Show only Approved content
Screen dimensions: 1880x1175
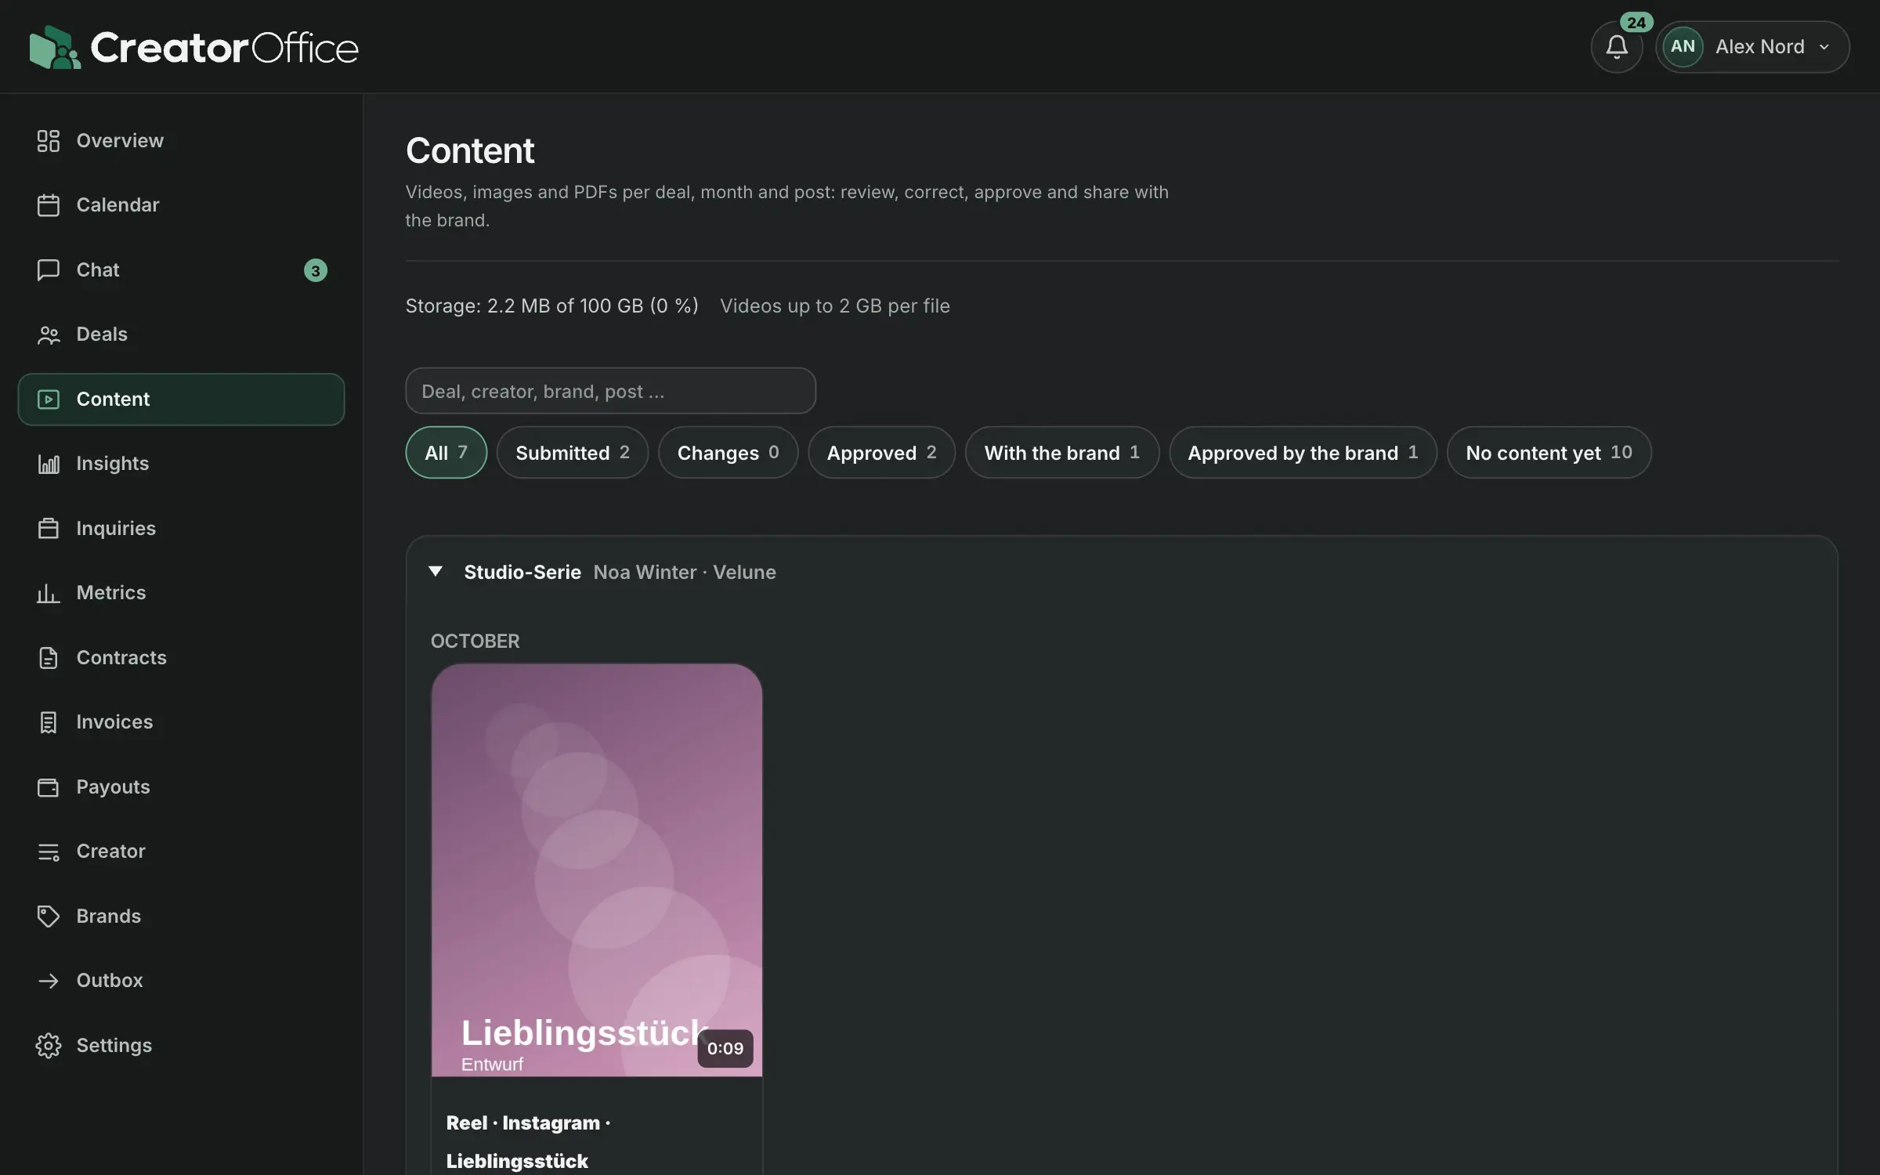(881, 453)
